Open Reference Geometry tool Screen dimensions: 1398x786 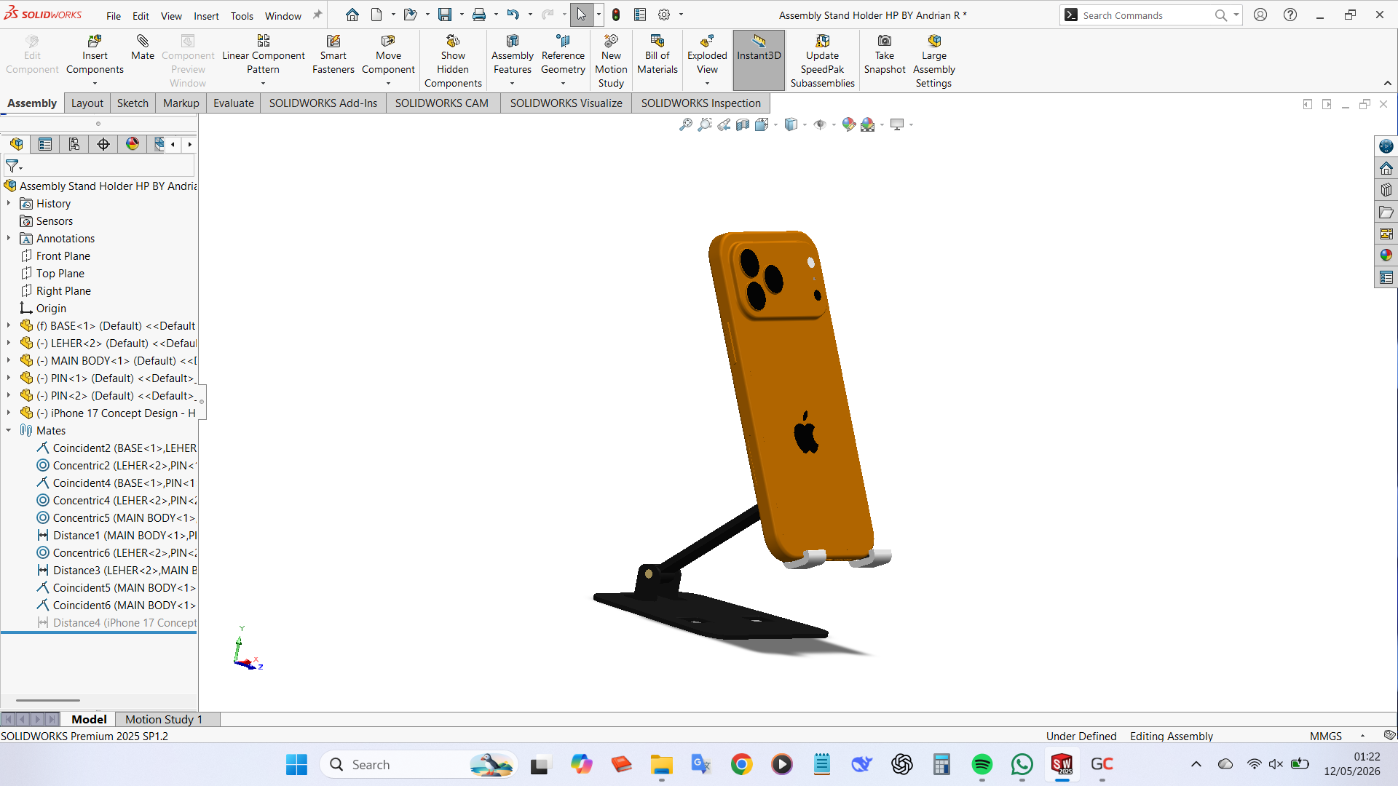point(563,55)
